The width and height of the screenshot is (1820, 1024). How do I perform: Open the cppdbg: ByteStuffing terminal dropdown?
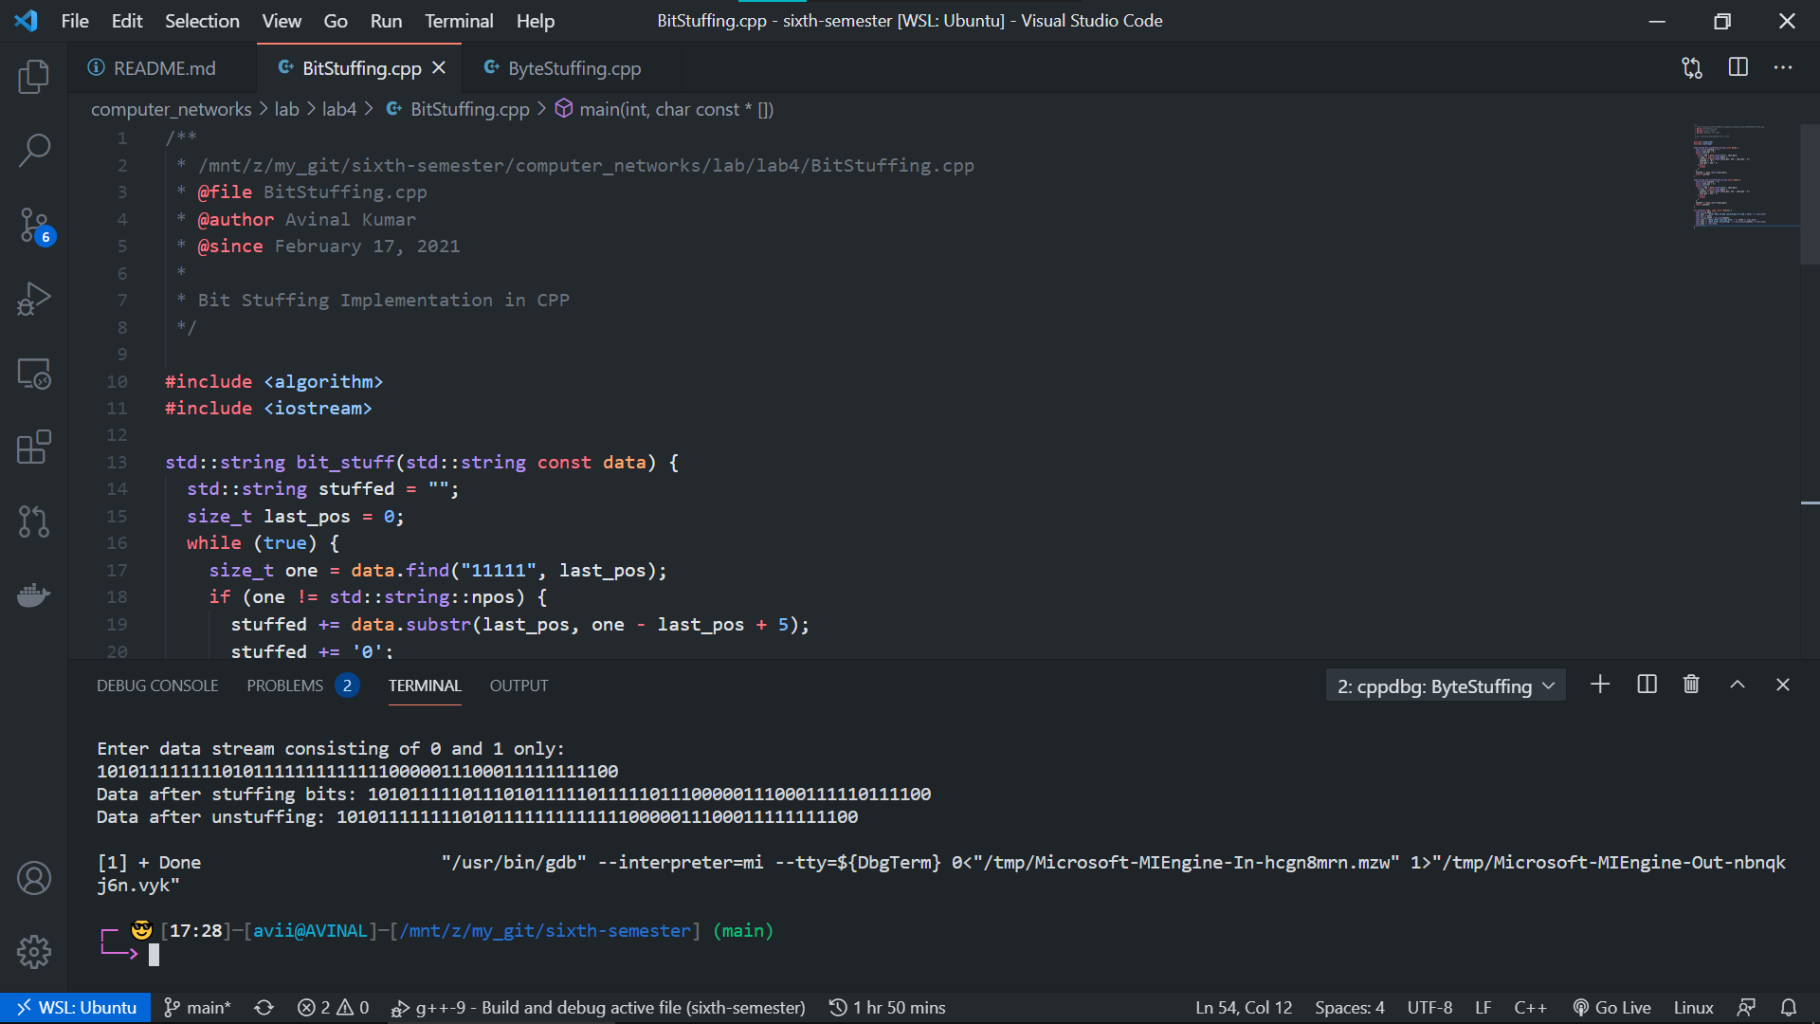click(1445, 686)
